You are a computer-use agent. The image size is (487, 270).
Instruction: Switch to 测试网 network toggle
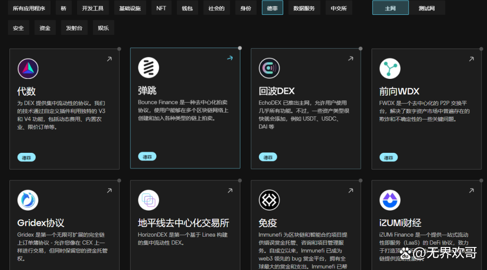[427, 8]
